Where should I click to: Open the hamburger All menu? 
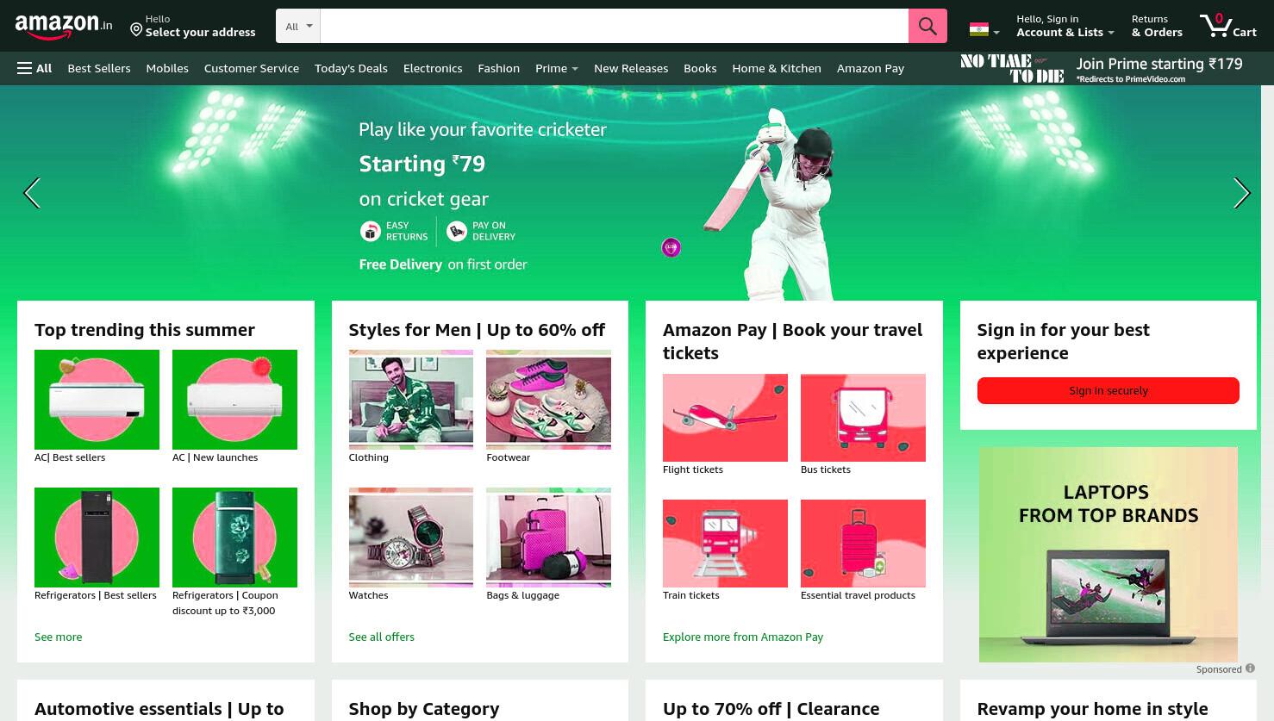click(x=34, y=68)
